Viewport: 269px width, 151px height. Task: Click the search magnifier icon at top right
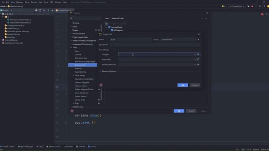pos(264,6)
